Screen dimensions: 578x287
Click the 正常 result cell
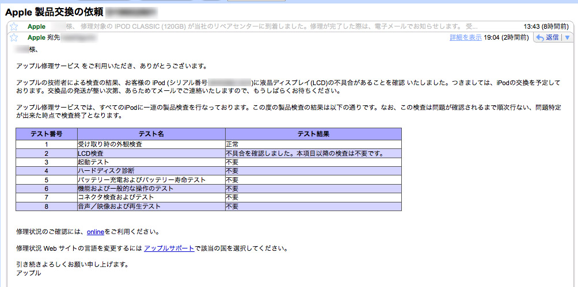point(313,144)
